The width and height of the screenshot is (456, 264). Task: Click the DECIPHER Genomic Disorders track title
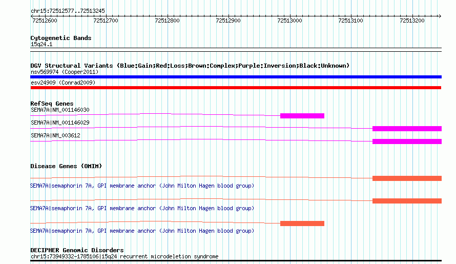tap(77, 250)
